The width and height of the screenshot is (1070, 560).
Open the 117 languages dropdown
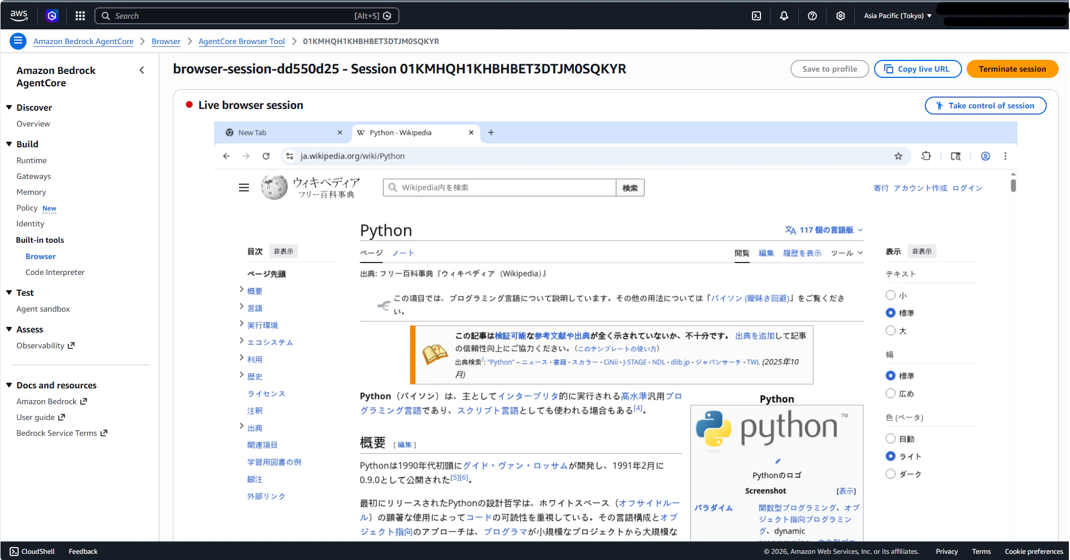[824, 230]
